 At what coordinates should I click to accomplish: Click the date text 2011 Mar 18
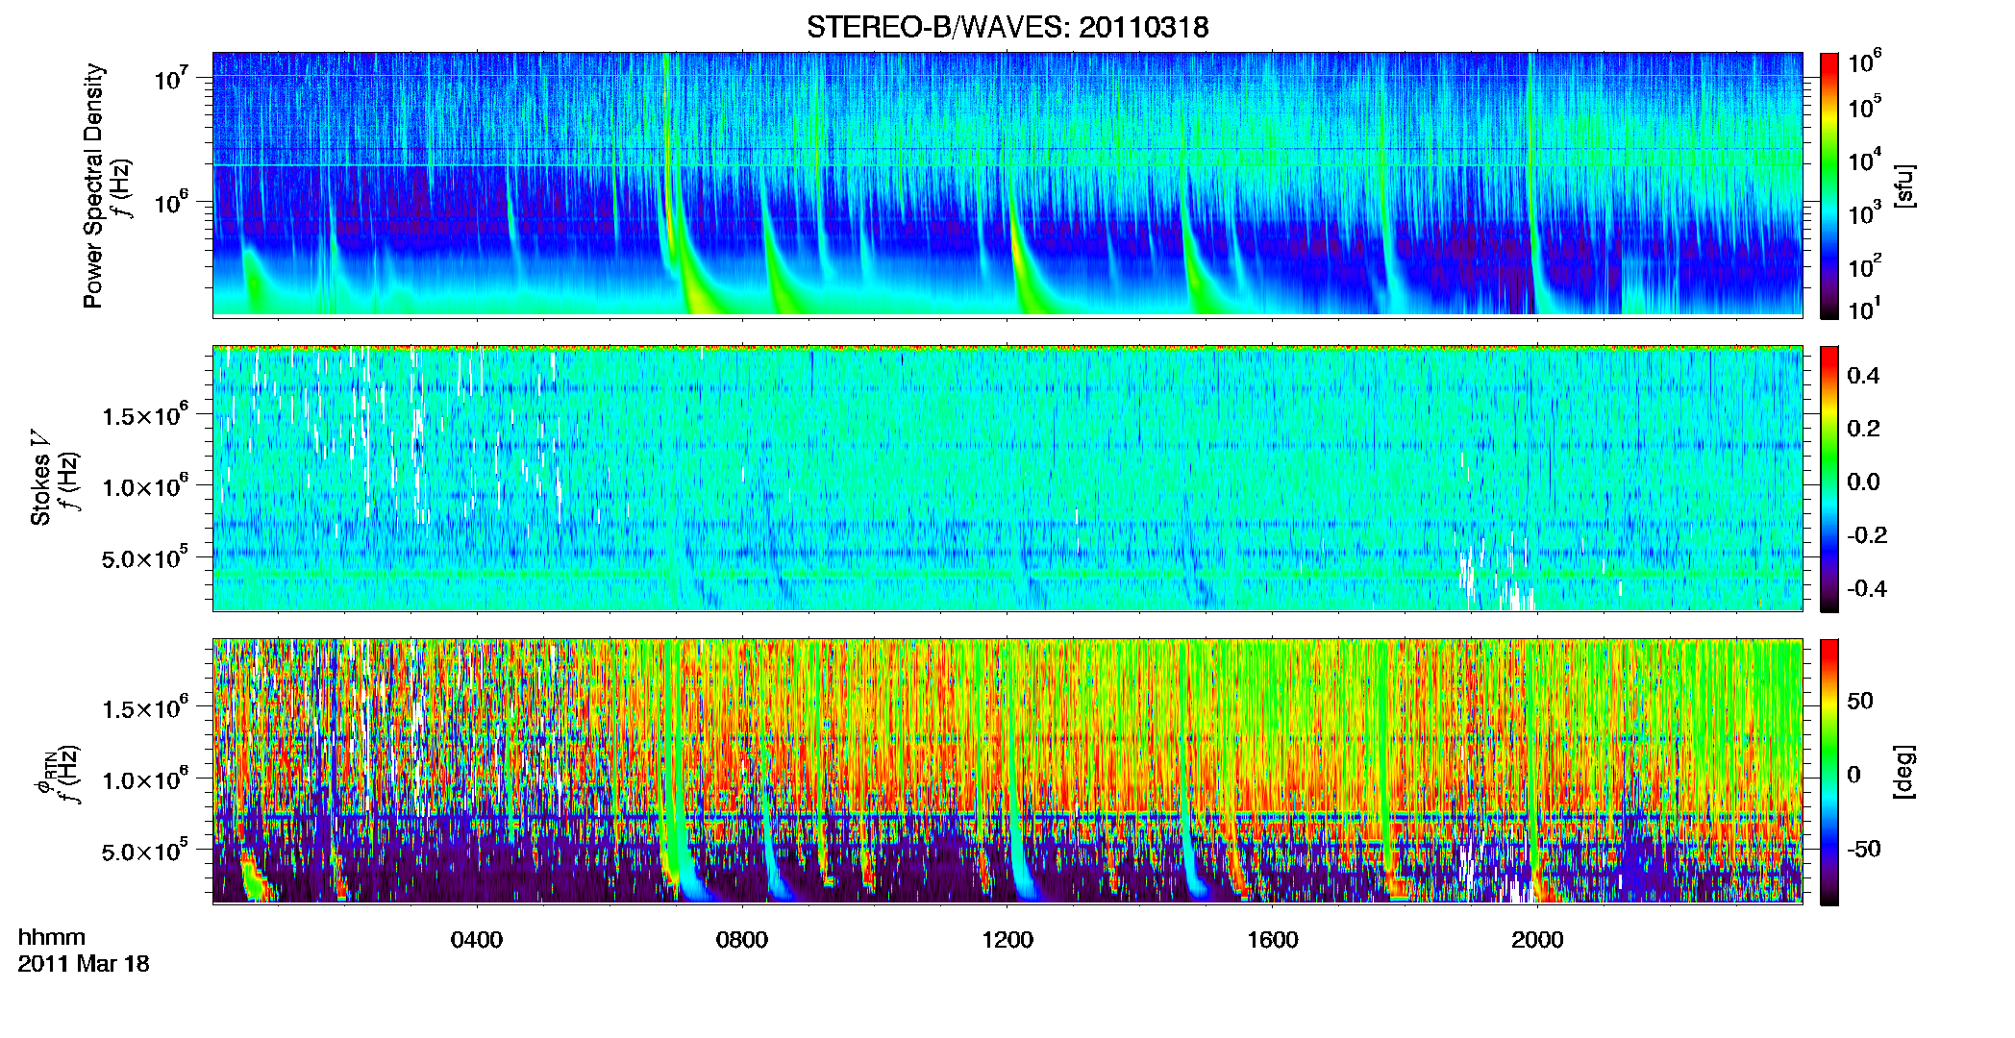84,964
